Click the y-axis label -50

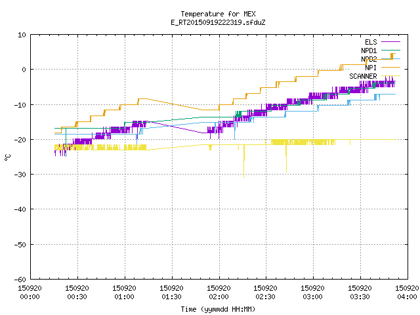click(20, 245)
